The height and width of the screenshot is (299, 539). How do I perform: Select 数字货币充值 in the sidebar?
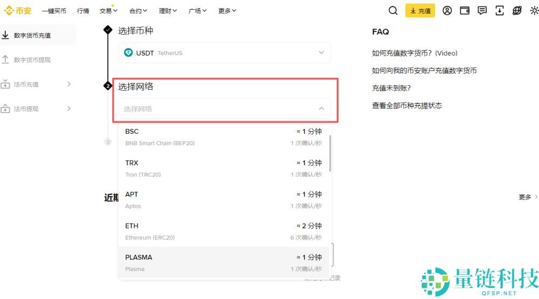click(38, 35)
